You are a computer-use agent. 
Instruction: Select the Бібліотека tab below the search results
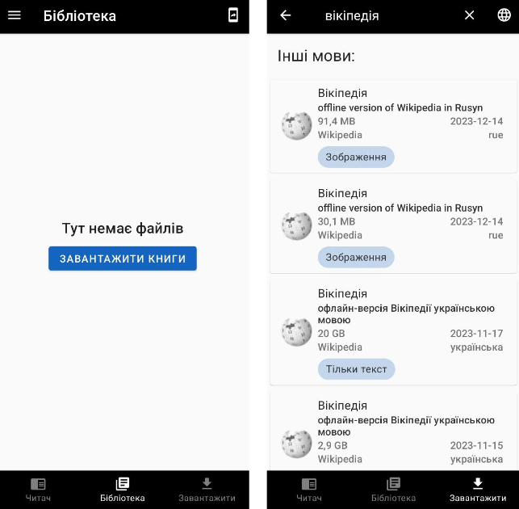393,490
